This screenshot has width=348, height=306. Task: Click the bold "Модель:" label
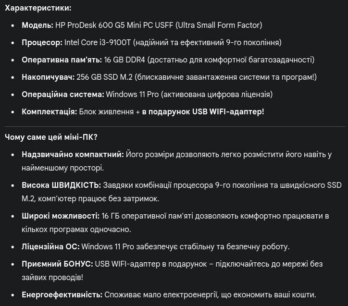tap(37, 25)
